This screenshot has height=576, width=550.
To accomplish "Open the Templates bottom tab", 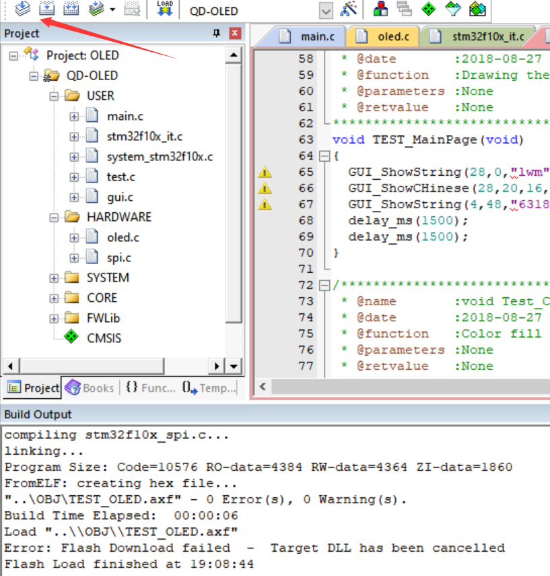I will (x=209, y=388).
